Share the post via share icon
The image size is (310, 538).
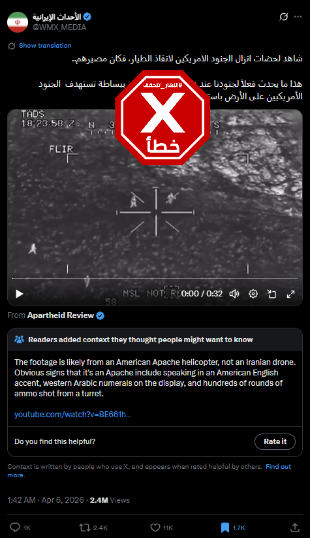295,528
